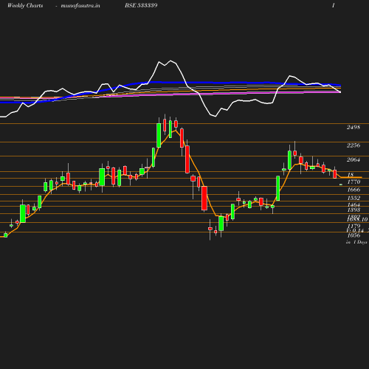Click the 1770 price level label
Viewport: 369px width, 369px height.
[354, 182]
